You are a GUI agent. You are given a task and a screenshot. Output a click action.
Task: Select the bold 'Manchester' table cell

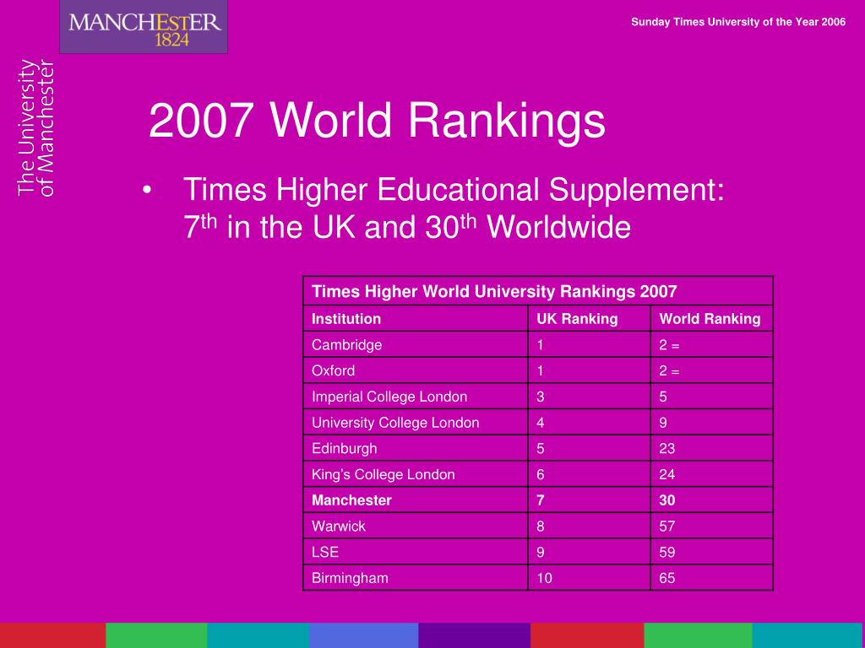416,499
